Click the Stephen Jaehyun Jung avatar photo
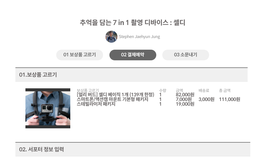Screen dimensions: 258x157 [111, 37]
